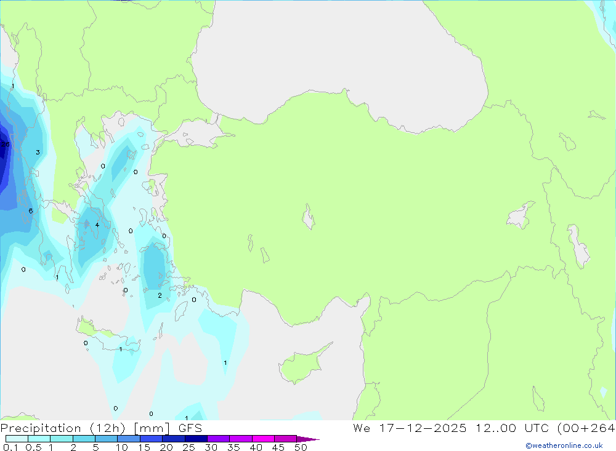The width and height of the screenshot is (616, 451).
Task: Select the legend label "30"
Action: 211,447
